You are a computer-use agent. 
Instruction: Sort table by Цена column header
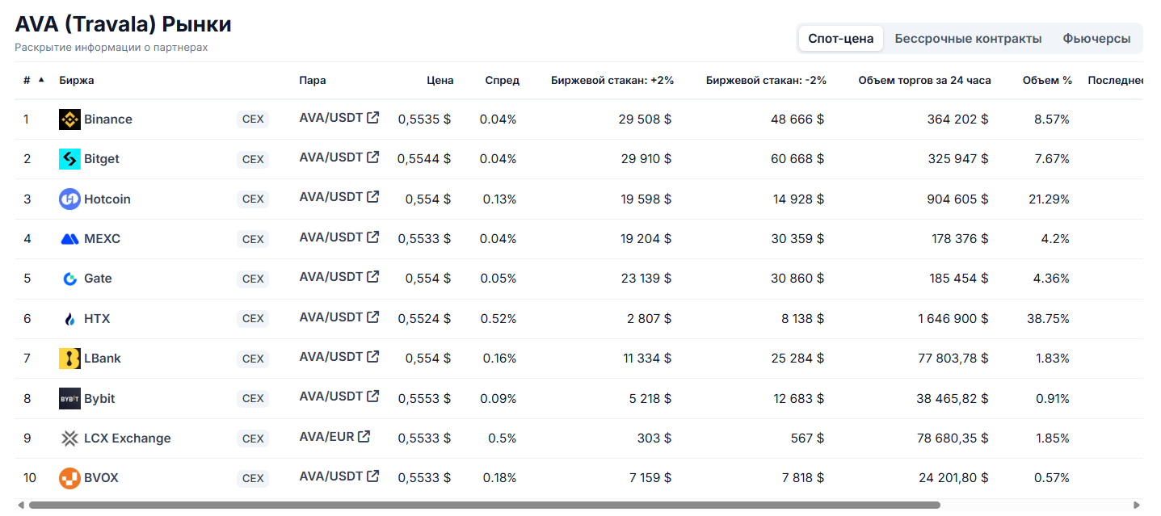(440, 81)
